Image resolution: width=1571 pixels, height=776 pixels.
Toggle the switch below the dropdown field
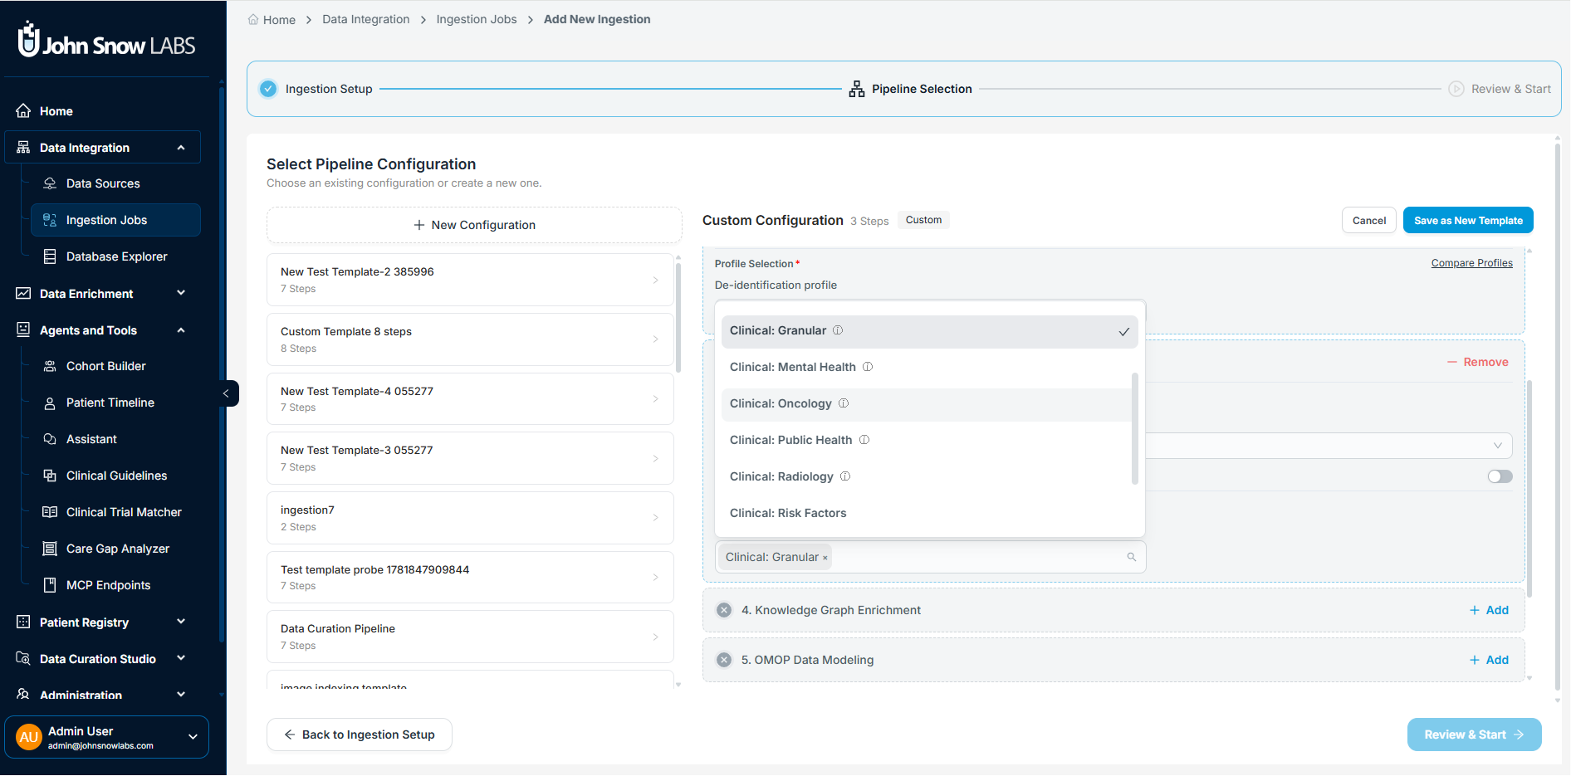tap(1500, 476)
